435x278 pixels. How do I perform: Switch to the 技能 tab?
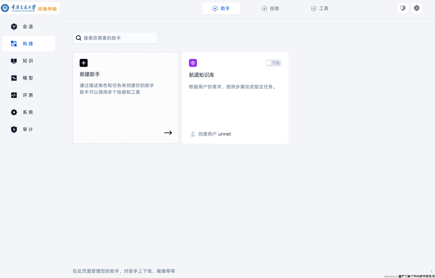[270, 8]
